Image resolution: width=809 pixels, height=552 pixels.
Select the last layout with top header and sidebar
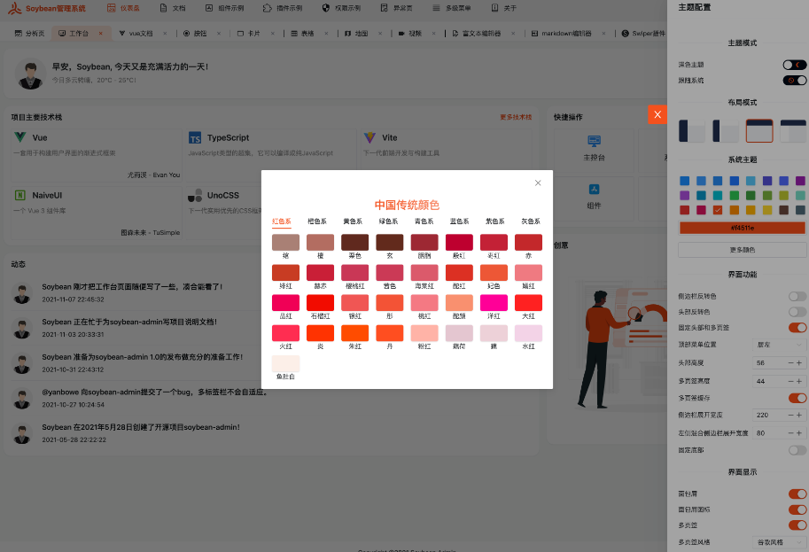(x=794, y=130)
